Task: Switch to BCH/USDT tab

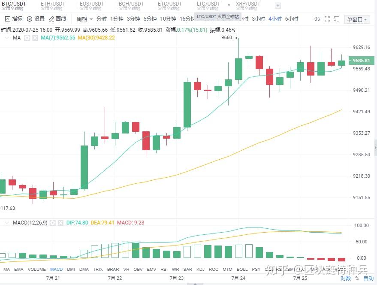Action: click(x=131, y=6)
